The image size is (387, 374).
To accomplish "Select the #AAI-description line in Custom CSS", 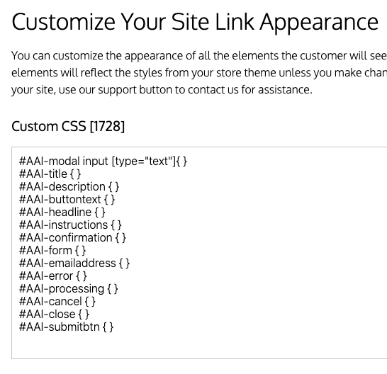I will coord(69,187).
